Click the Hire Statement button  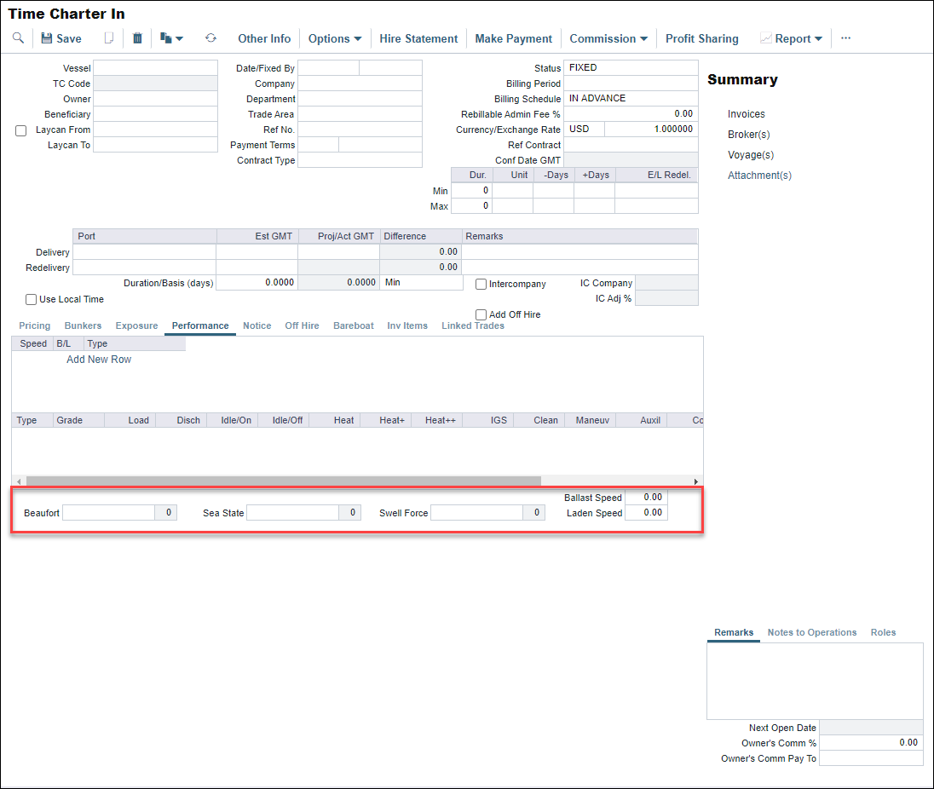pyautogui.click(x=418, y=38)
